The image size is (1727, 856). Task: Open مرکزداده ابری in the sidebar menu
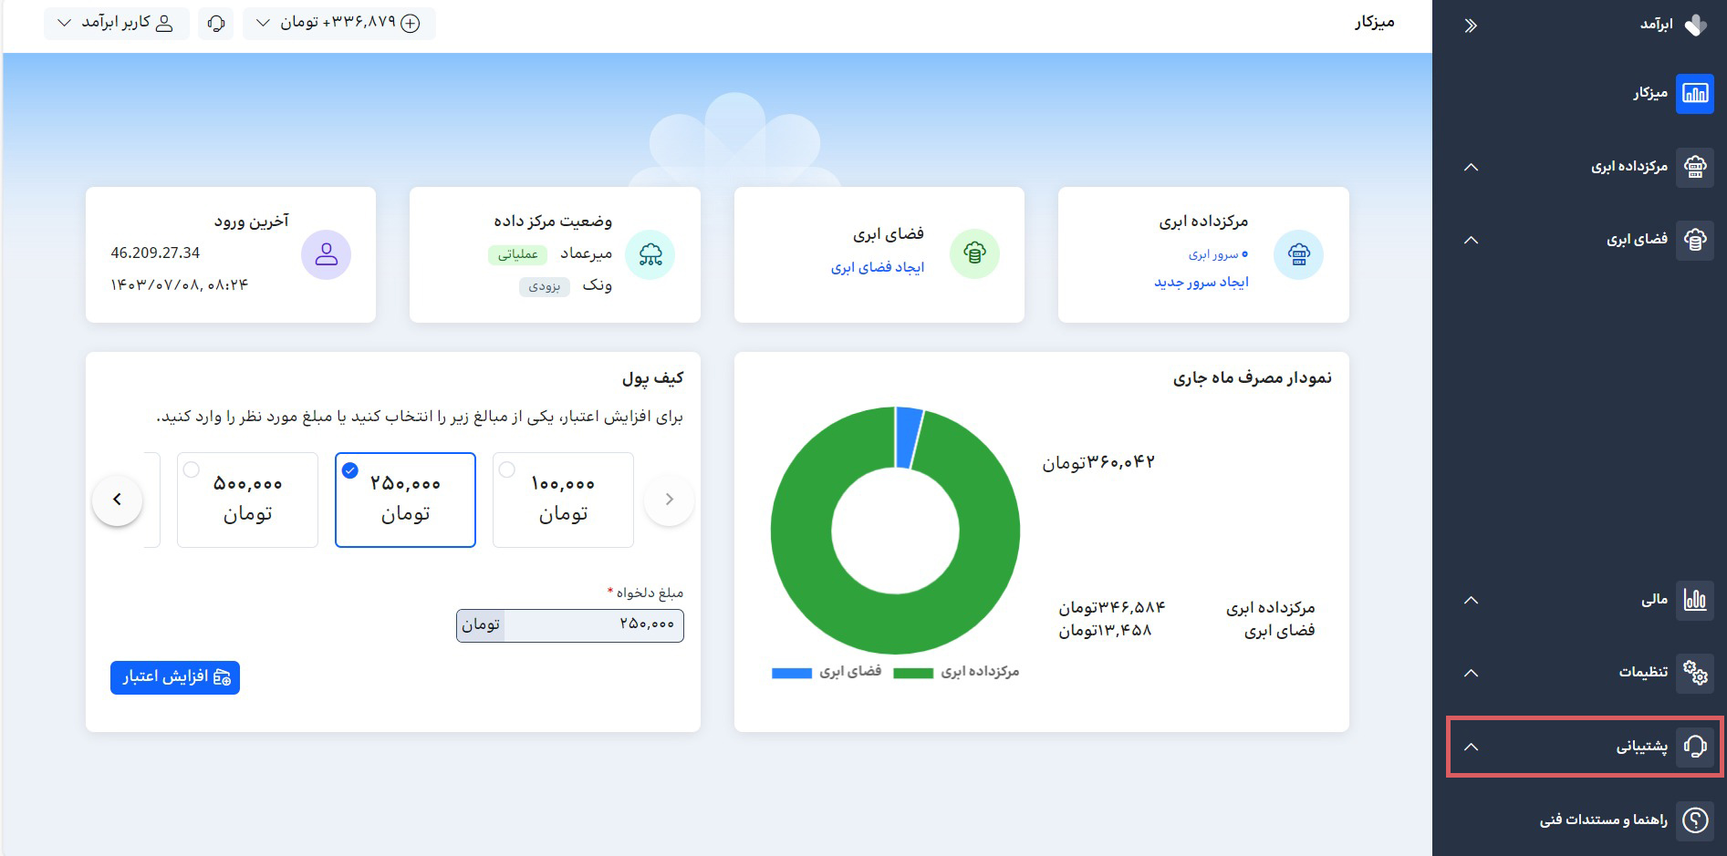[x=1629, y=167]
